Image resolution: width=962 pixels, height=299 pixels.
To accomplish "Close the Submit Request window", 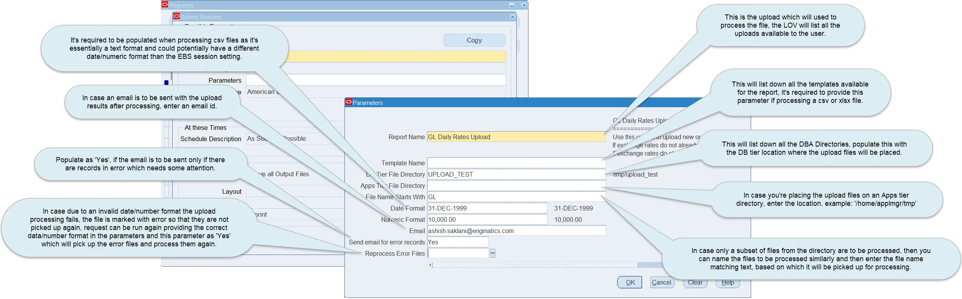I will [x=512, y=17].
